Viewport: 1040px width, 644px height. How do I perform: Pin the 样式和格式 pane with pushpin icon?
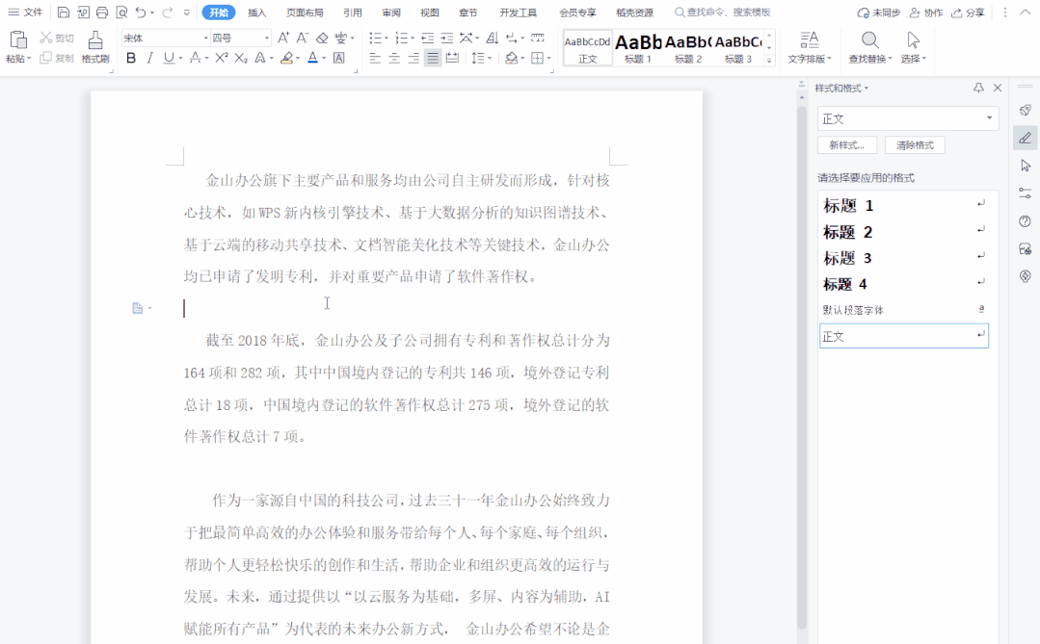(x=978, y=88)
